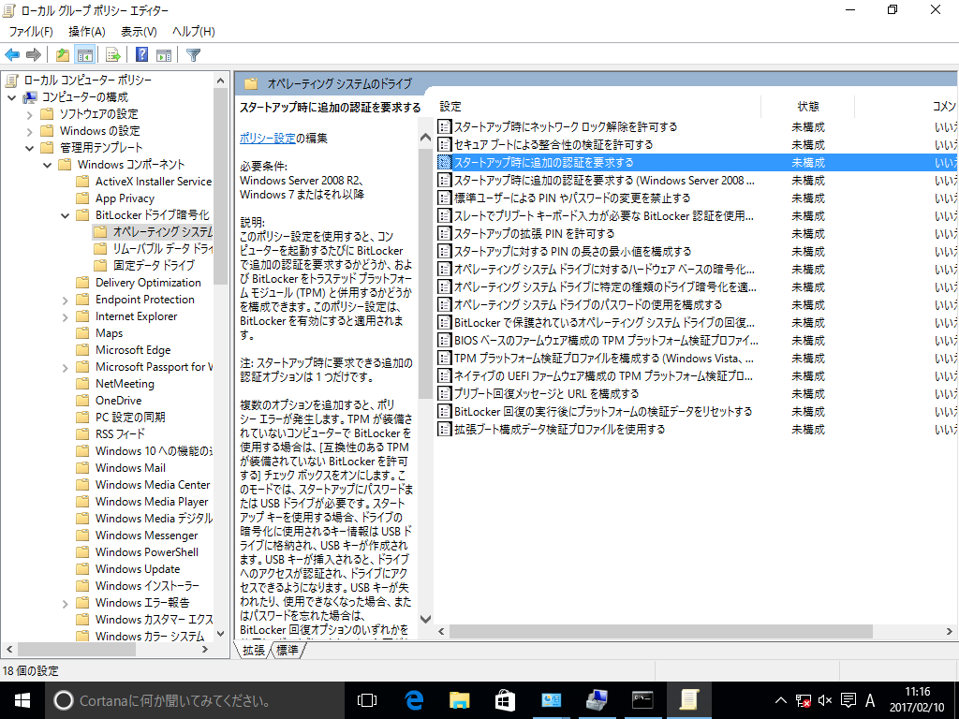Open File Explorer from the taskbar
The height and width of the screenshot is (719, 959).
pos(459,700)
